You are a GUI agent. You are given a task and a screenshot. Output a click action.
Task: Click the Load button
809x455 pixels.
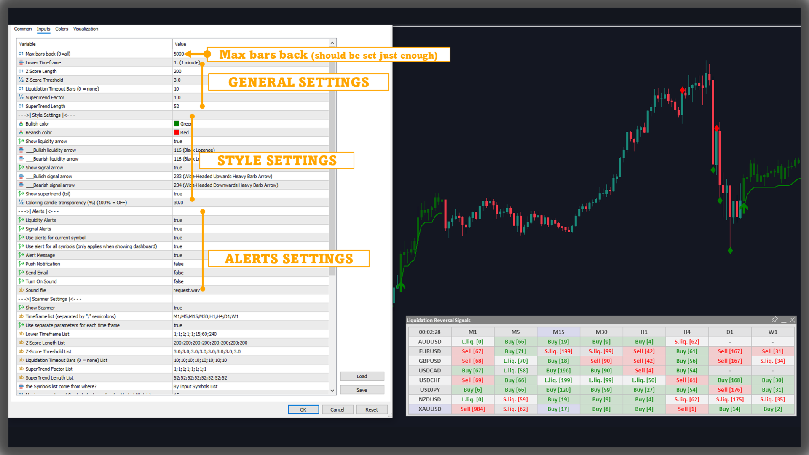[x=362, y=376]
